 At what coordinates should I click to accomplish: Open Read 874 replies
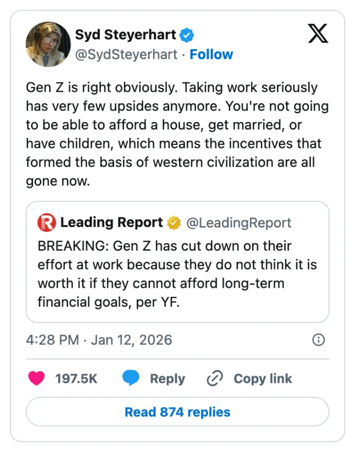[177, 412]
